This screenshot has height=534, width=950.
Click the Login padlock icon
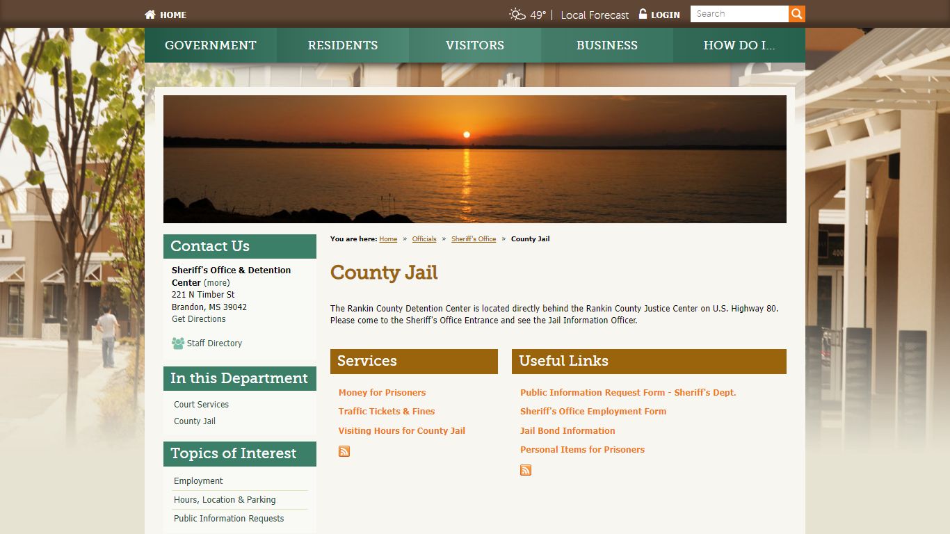coord(643,14)
